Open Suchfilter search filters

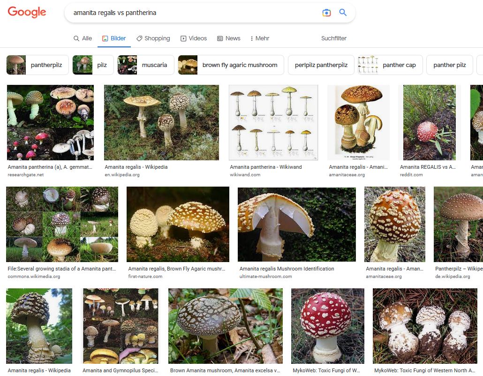coord(333,38)
